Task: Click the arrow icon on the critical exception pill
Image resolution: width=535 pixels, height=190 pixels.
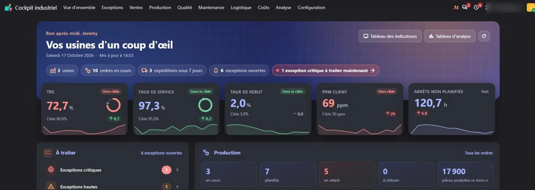Action: pos(372,70)
